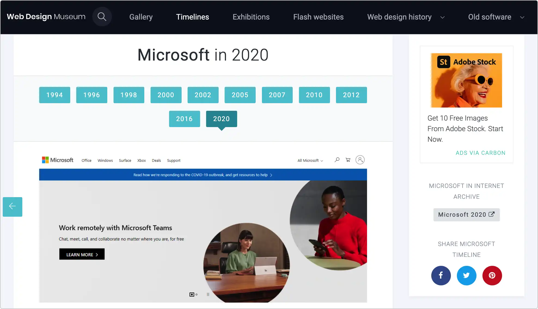538x309 pixels.
Task: Share timeline on Twitter
Action: (x=466, y=275)
